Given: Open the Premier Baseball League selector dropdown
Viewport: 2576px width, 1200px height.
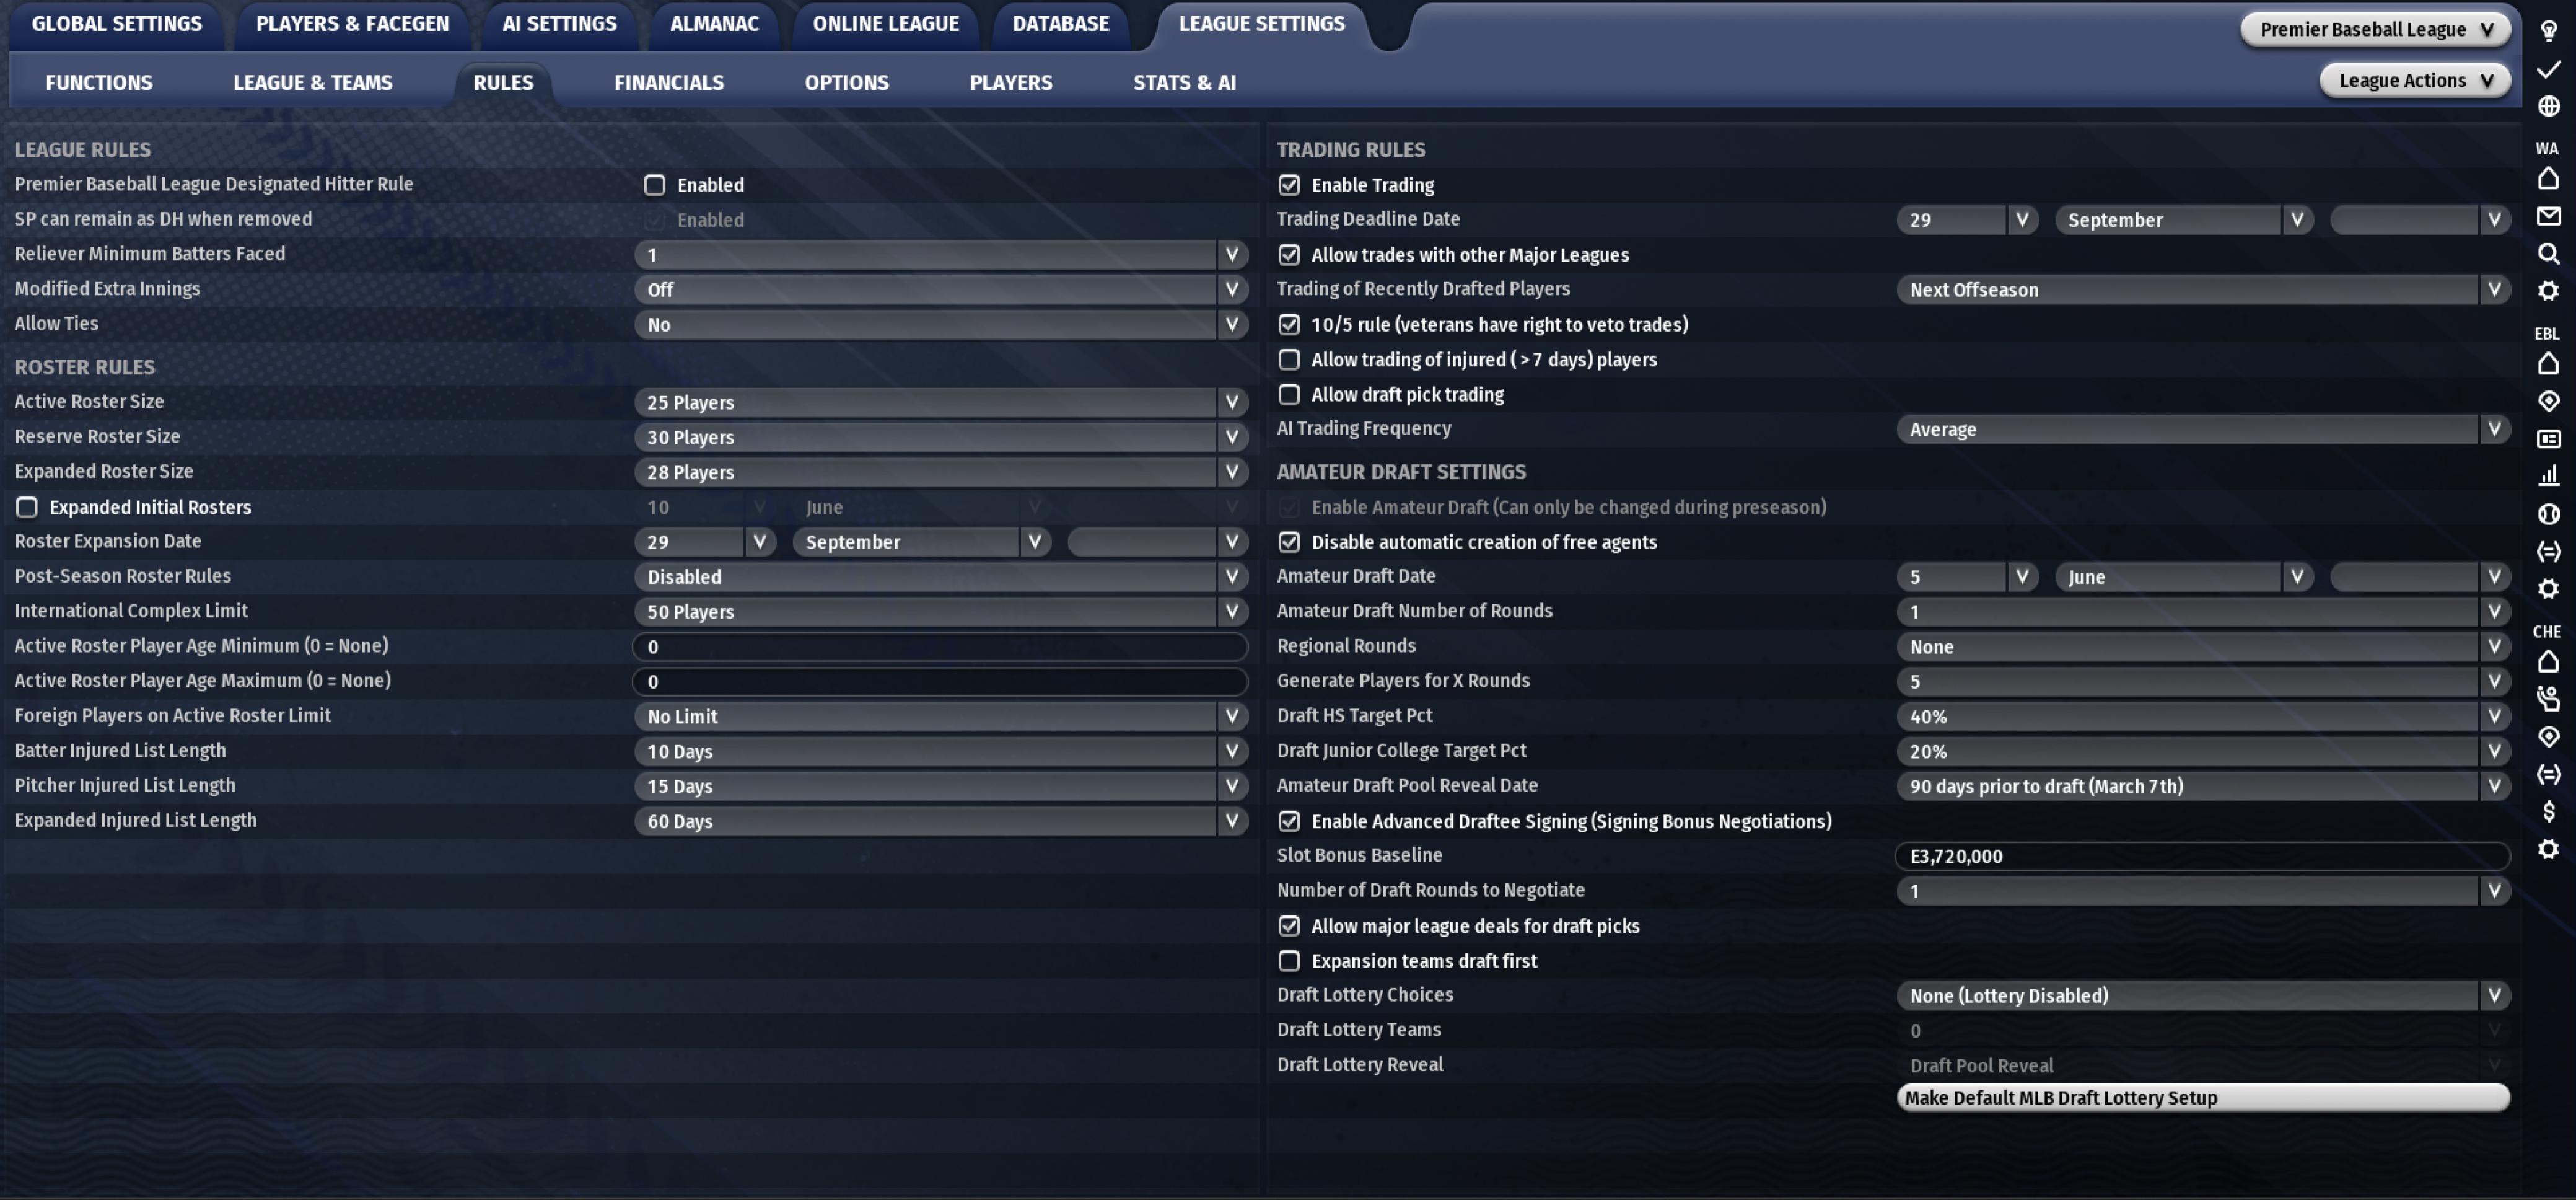Looking at the screenshot, I should pyautogui.click(x=2374, y=29).
